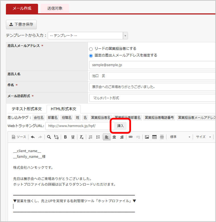Insert the 営業担当者名 merge tag
This screenshot has width=216, height=222.
tap(101, 118)
